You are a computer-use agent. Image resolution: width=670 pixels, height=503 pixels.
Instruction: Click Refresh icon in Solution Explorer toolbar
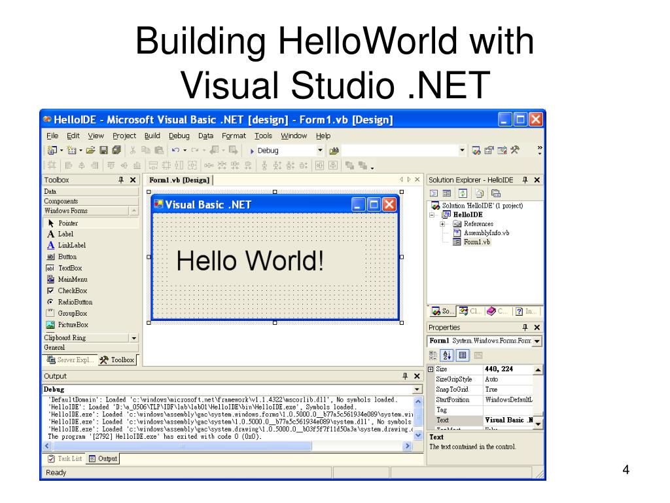(x=463, y=193)
